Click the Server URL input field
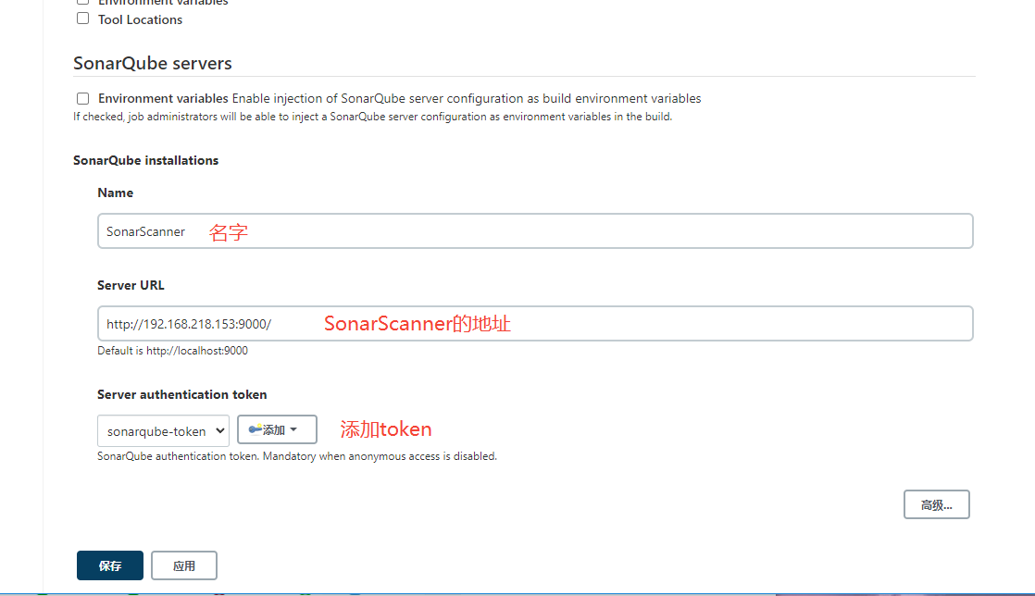The width and height of the screenshot is (1035, 596). coord(535,323)
